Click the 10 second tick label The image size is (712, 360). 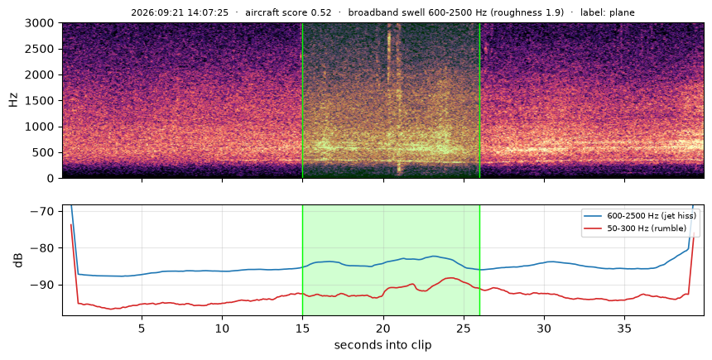point(222,329)
